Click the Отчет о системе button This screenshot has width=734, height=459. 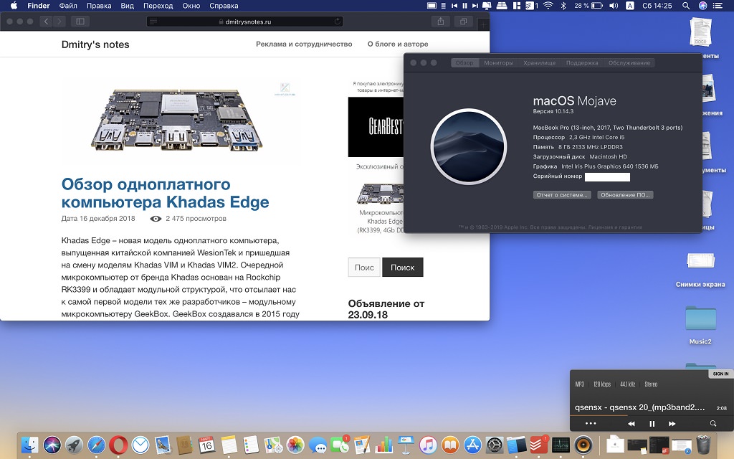click(562, 195)
